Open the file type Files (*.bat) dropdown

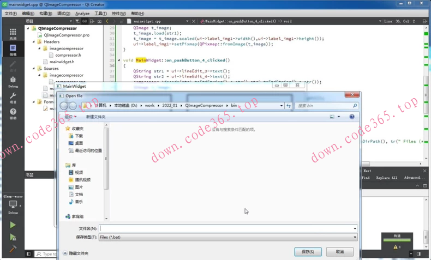point(228,237)
